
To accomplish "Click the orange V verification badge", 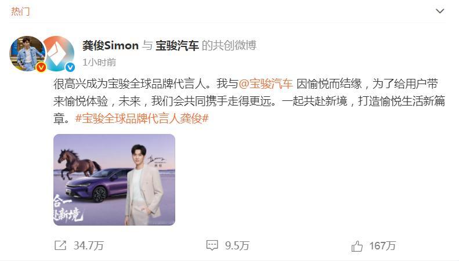I will (x=41, y=68).
